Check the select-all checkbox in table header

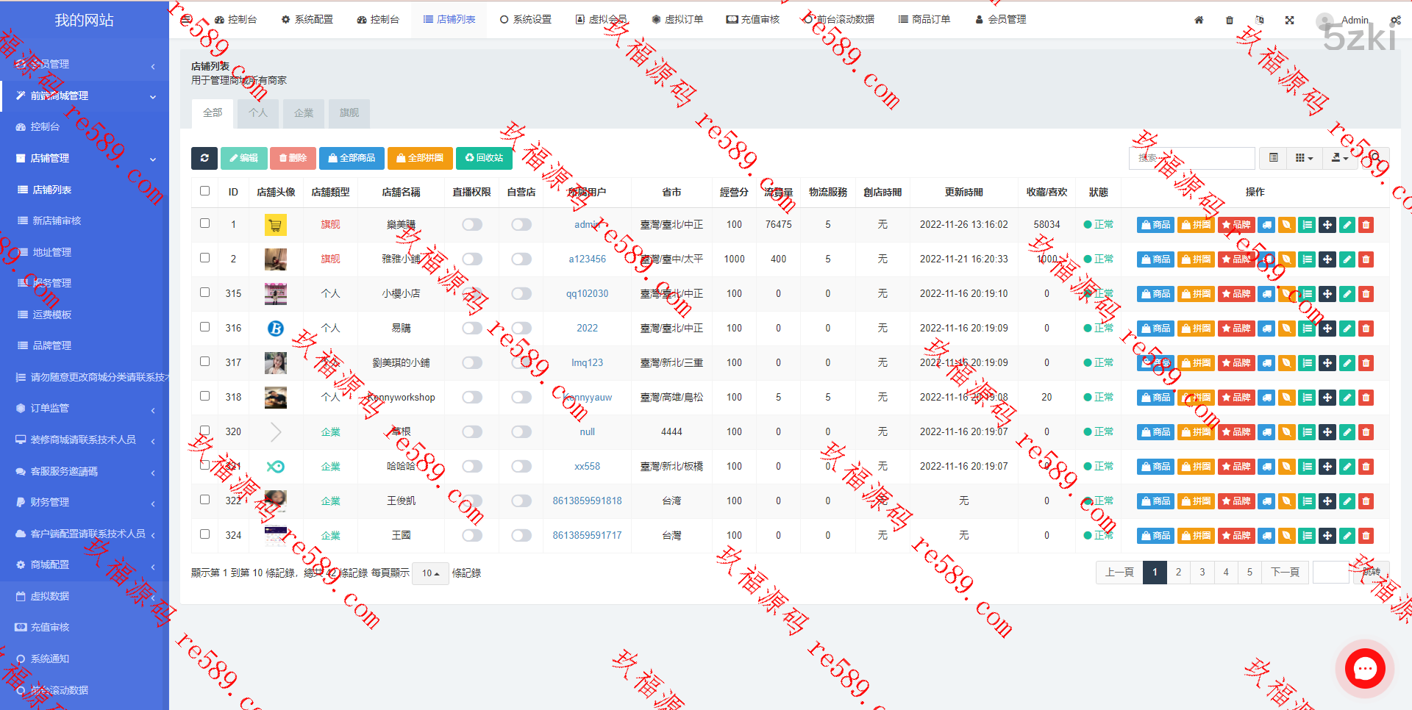tap(204, 191)
